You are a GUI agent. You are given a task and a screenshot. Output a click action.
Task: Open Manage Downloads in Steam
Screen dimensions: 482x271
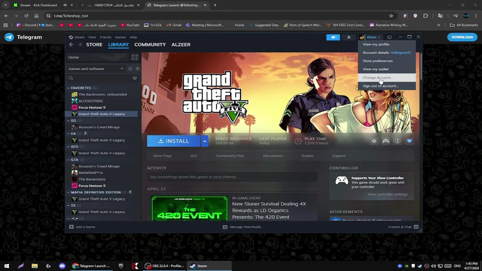241,227
